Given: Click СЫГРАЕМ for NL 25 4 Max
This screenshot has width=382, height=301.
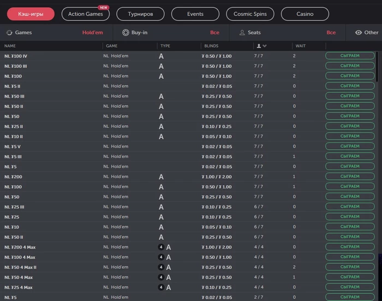Looking at the screenshot, I should tap(350, 287).
